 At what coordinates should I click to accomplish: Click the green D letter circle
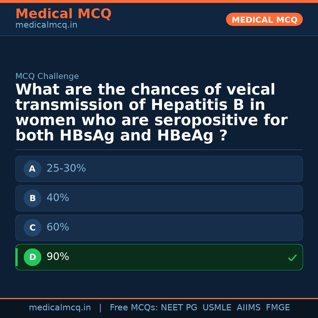coord(32,257)
